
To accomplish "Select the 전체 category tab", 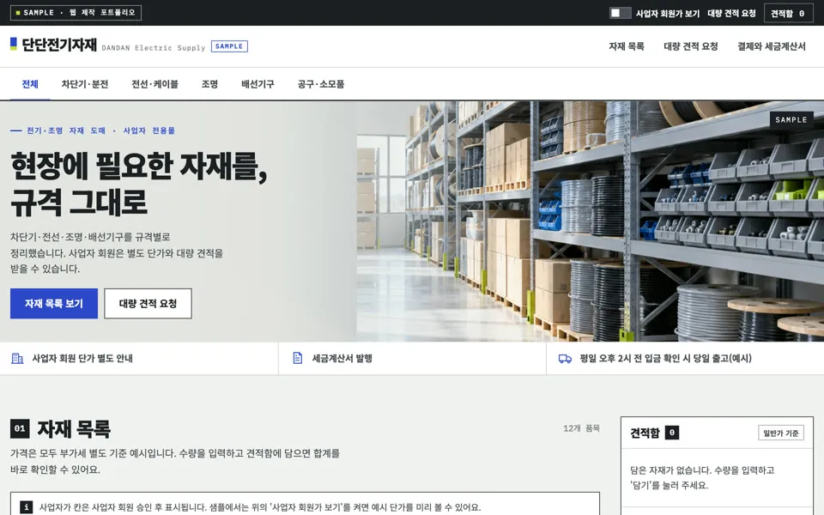I will tap(30, 84).
